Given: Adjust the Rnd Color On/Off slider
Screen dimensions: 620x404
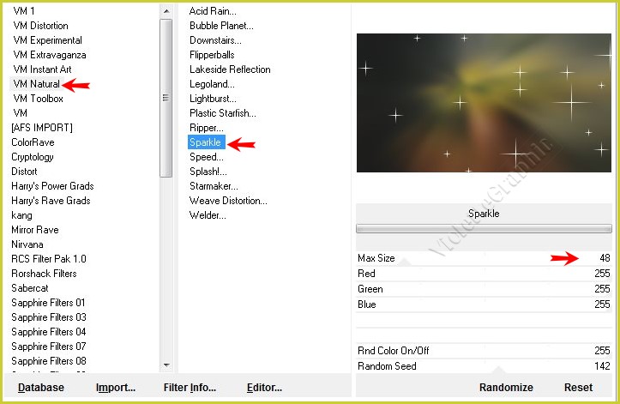Looking at the screenshot, I should [484, 351].
